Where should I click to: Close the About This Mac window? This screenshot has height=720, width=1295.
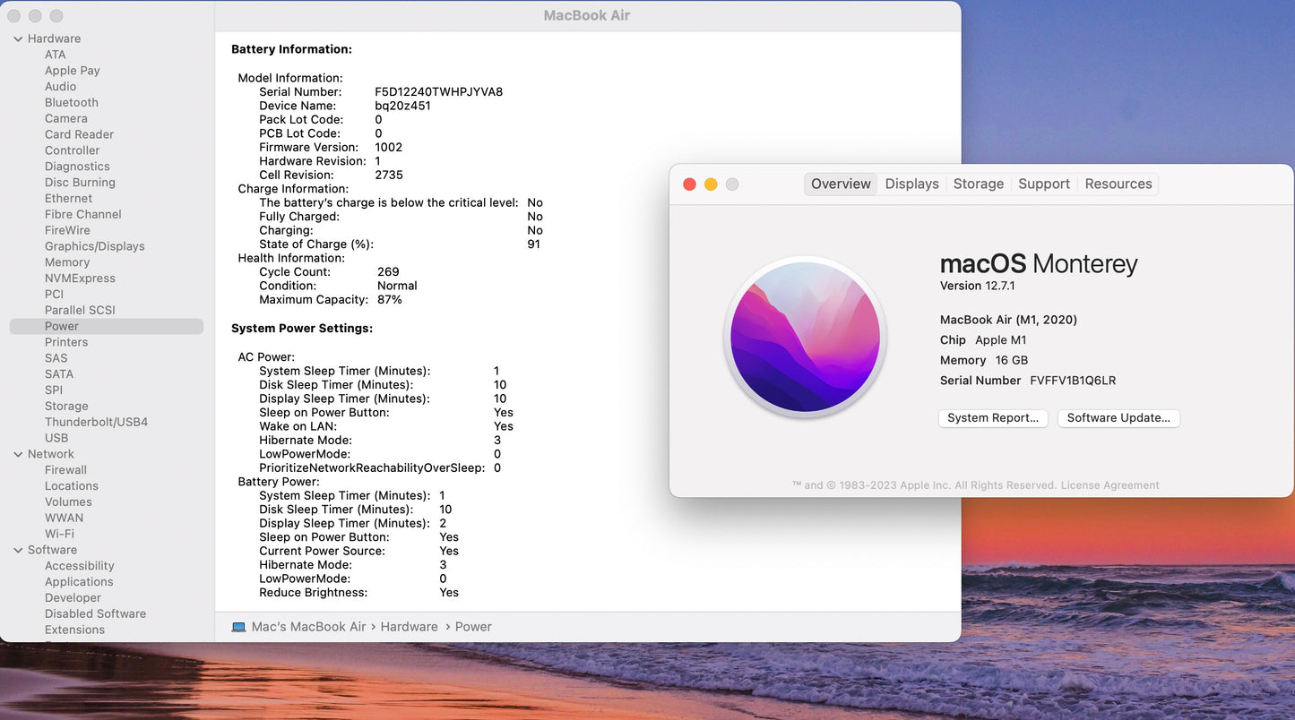689,184
